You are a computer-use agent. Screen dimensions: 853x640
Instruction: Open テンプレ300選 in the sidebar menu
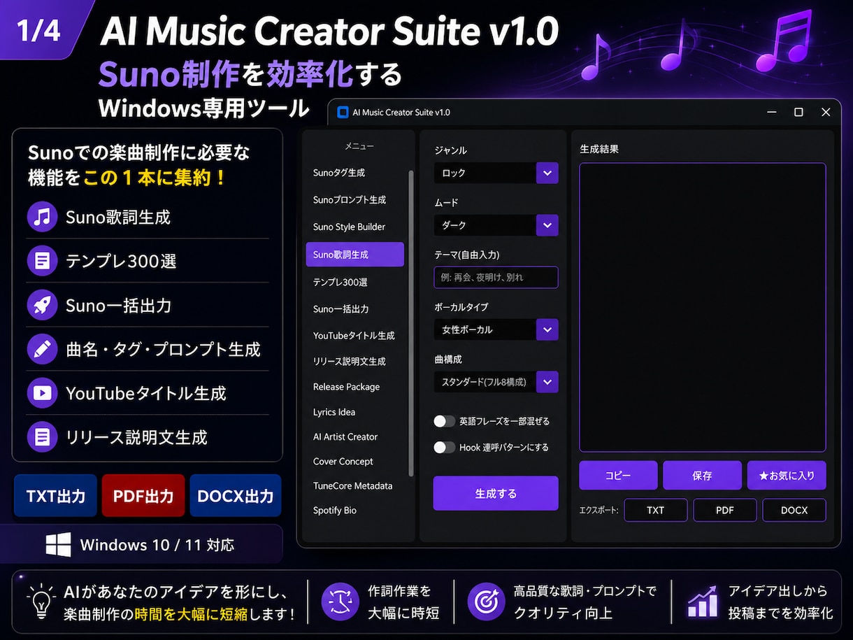[x=341, y=282]
